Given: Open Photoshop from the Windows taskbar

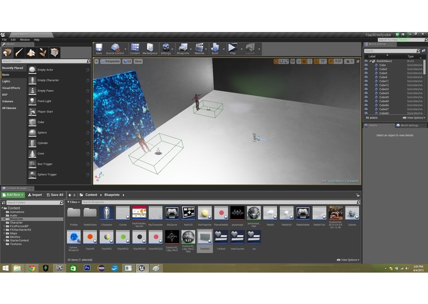Looking at the screenshot, I should [x=87, y=268].
